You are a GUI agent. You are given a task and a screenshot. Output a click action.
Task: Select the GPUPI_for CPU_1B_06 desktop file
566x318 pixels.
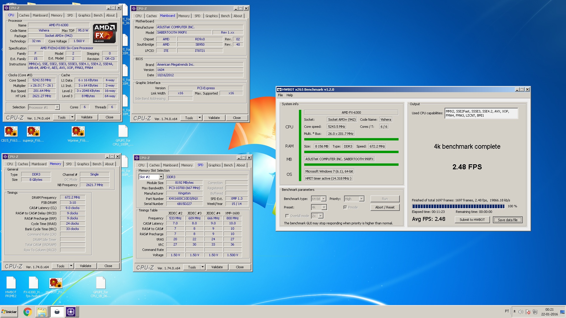pyautogui.click(x=101, y=287)
